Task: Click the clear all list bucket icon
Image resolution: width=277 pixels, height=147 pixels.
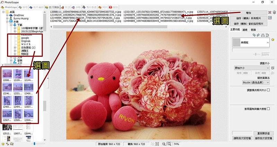Action: pyautogui.click(x=274, y=12)
